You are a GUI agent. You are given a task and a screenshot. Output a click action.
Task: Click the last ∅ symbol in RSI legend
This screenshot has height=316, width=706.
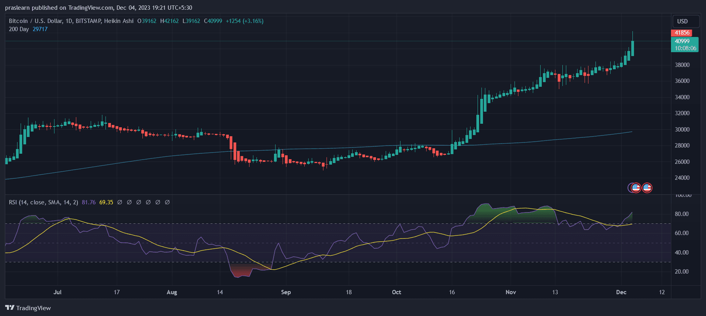tap(167, 202)
